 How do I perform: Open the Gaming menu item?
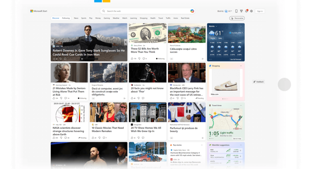[107, 18]
